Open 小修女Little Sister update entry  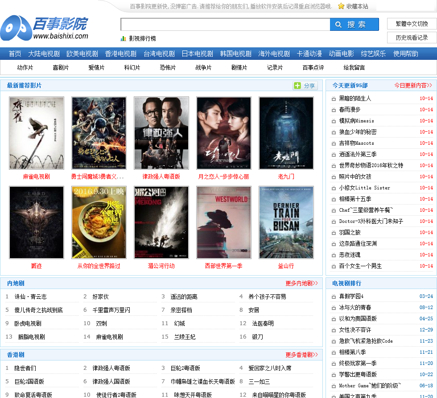365,188
